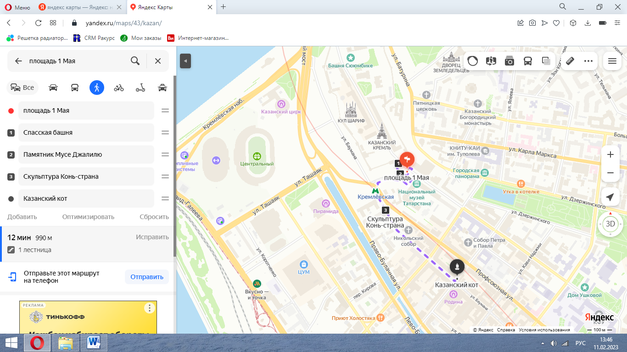Viewport: 627px width, 352px height.
Task: Toggle the street panoramas layer
Action: tap(491, 61)
